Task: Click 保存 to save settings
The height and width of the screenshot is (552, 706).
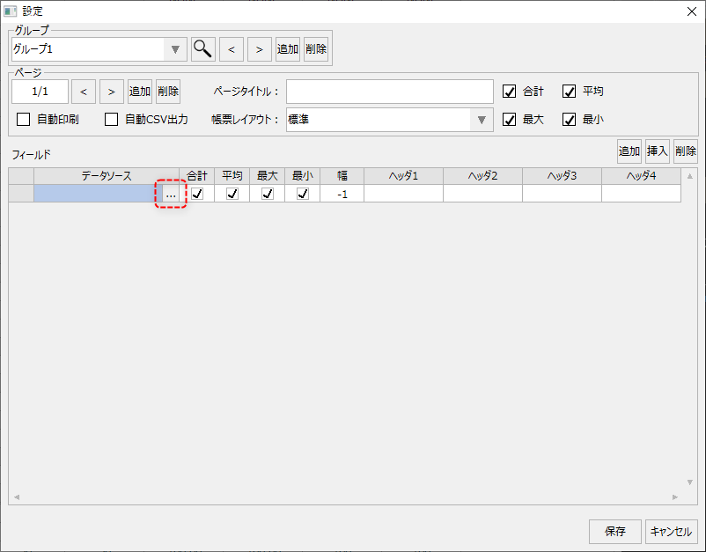Action: 615,532
